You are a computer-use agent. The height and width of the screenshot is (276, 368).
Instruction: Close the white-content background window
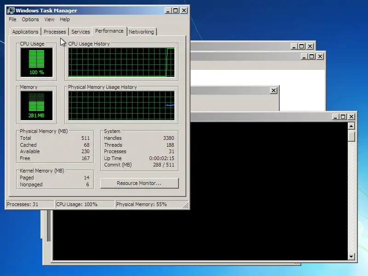[x=320, y=57]
